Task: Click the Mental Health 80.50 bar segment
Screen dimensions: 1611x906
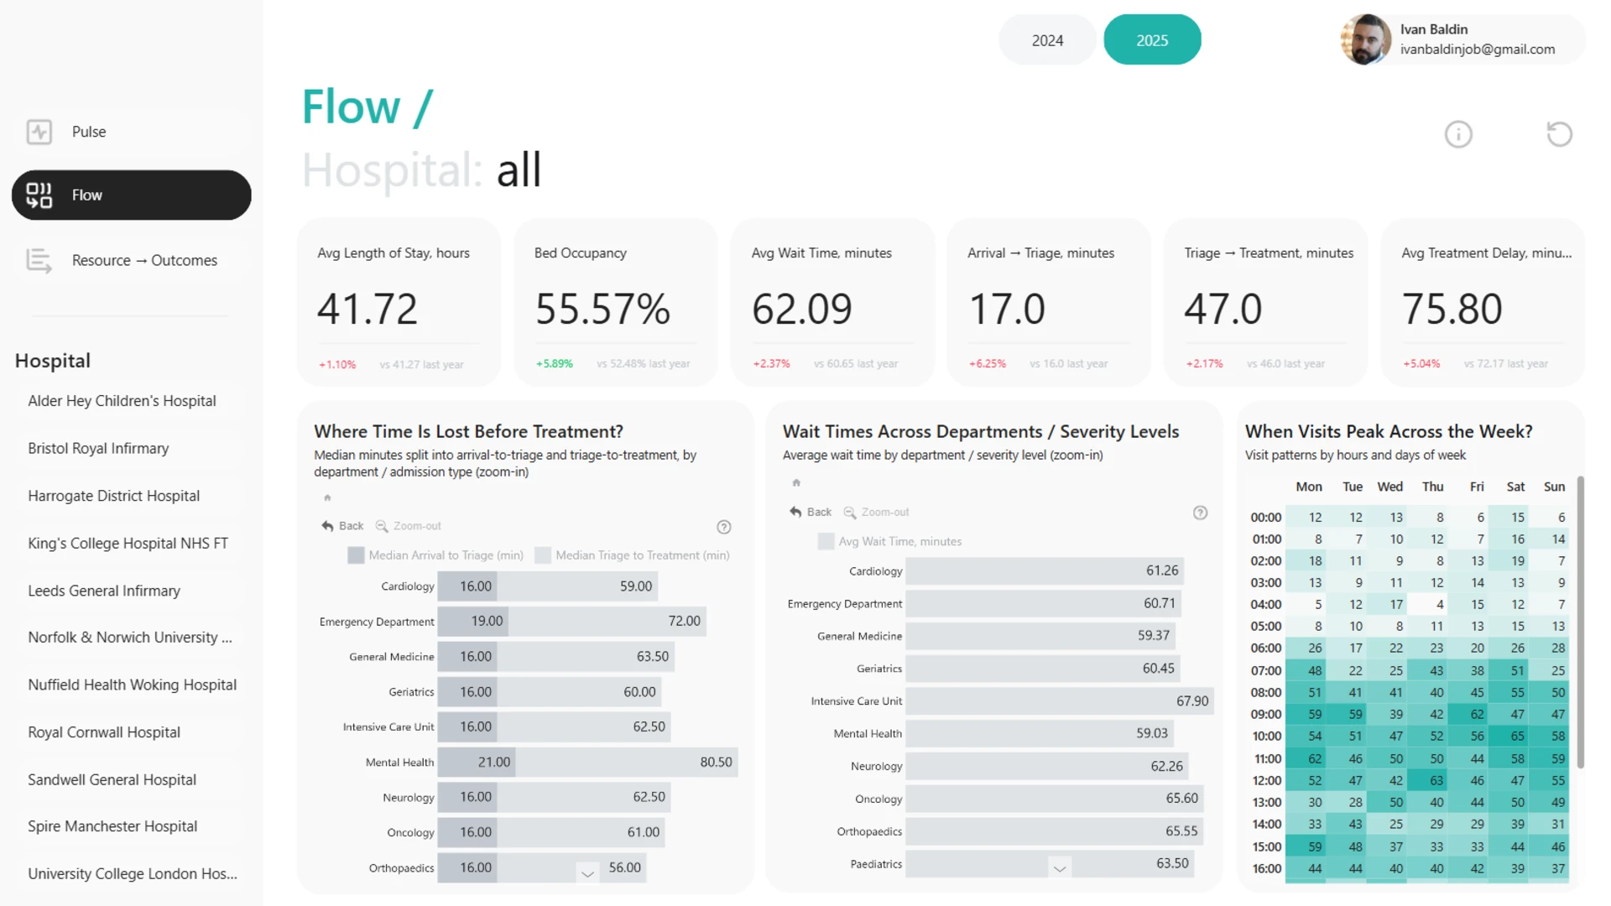Action: tap(627, 763)
